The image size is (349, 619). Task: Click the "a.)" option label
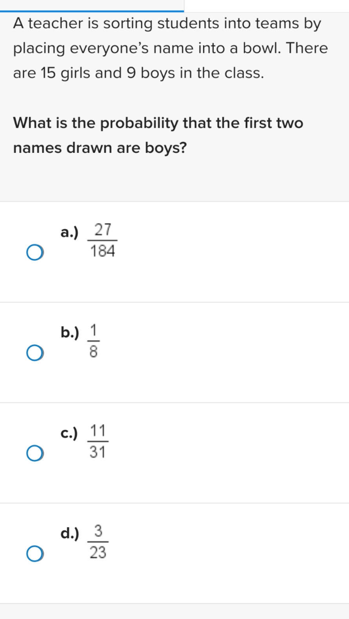point(69,232)
